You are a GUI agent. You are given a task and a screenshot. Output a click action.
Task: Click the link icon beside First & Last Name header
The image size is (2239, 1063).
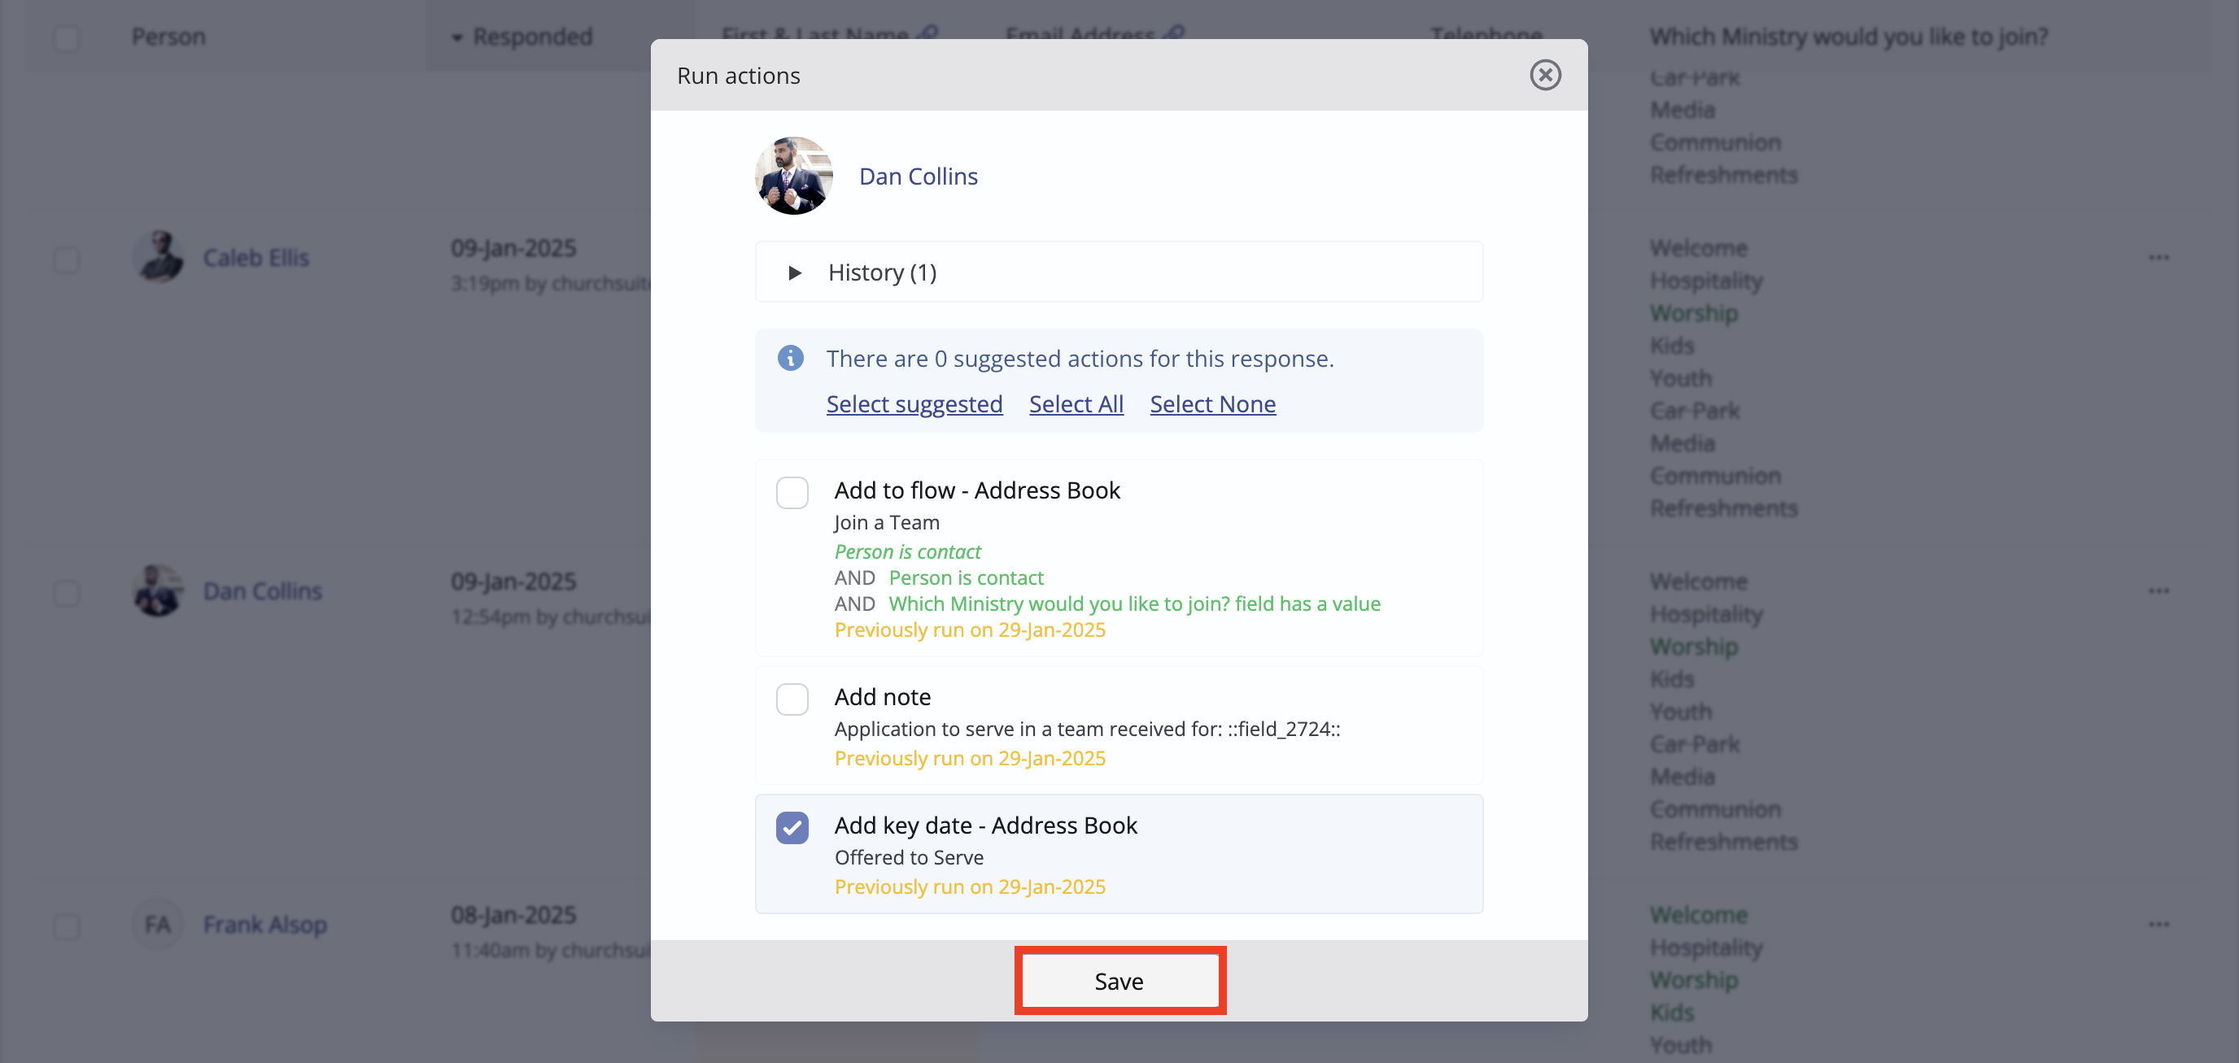tap(927, 34)
